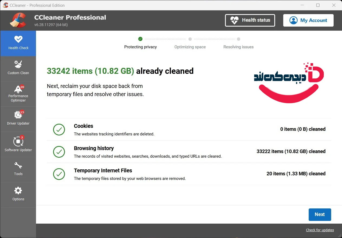Open the Tools wrench icon
342x238 pixels.
click(x=18, y=166)
